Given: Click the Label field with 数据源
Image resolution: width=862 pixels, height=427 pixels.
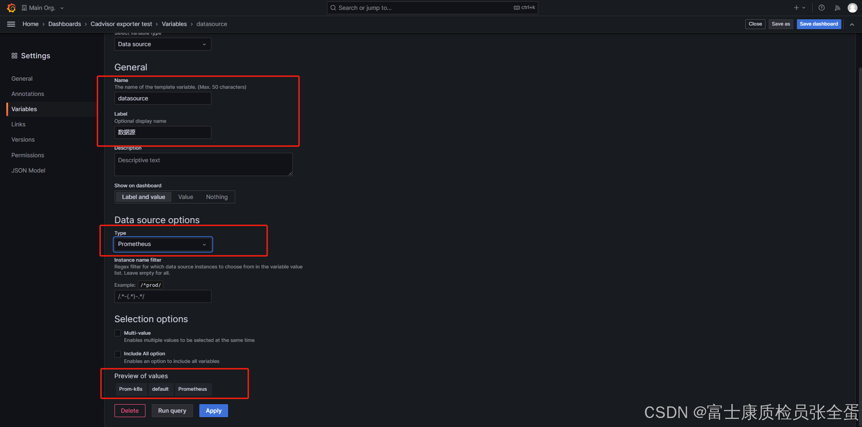Looking at the screenshot, I should tap(163, 132).
